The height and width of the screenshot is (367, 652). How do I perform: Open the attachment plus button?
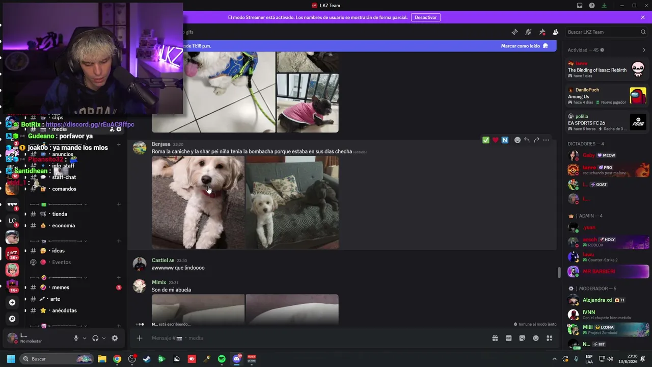point(139,338)
